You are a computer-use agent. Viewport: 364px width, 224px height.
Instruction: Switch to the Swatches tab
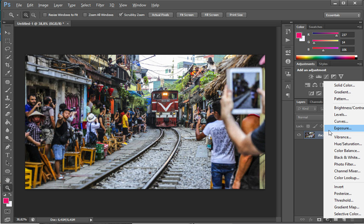315,27
